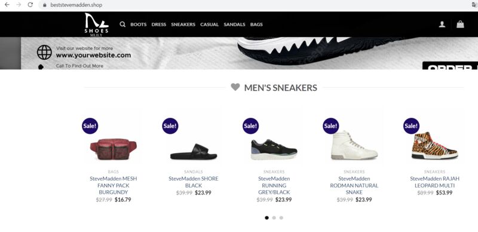Image resolution: width=478 pixels, height=232 pixels.
Task: Select the third carousel dot
Action: tap(281, 218)
